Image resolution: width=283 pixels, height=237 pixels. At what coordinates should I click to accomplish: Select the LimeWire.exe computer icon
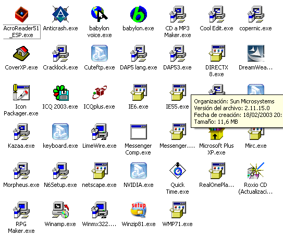100,132
